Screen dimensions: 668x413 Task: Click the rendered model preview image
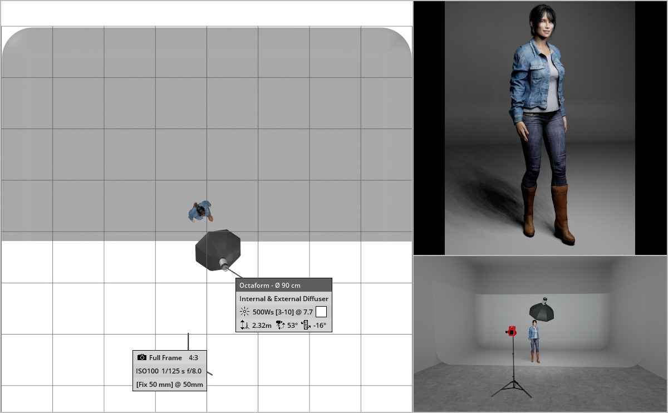pos(539,127)
